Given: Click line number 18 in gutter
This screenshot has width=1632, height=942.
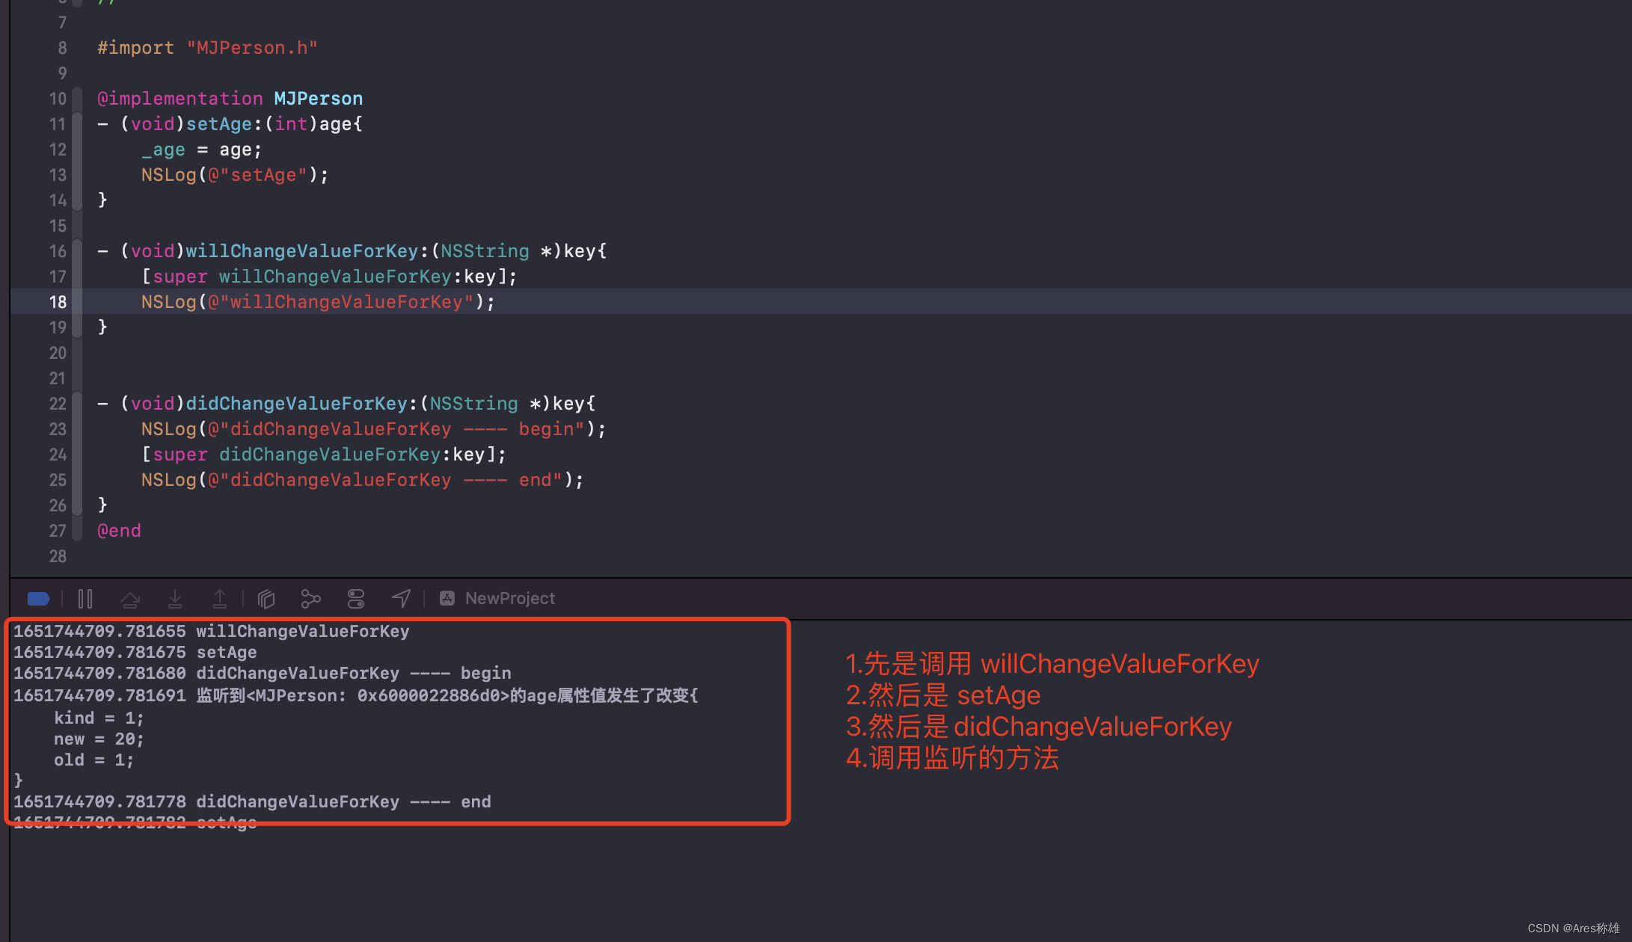Looking at the screenshot, I should click(x=58, y=302).
